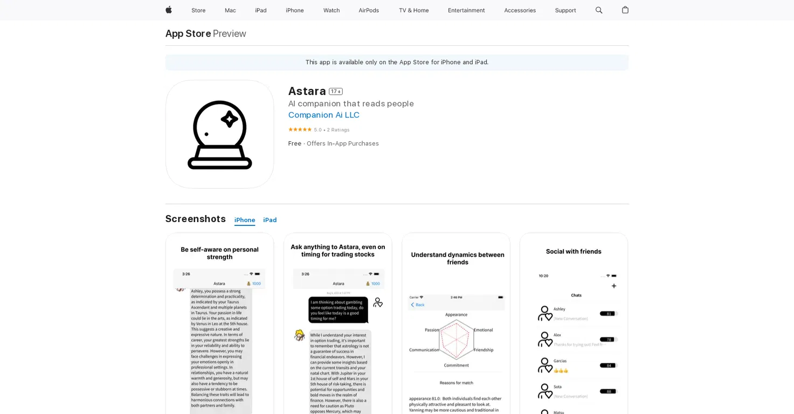794x414 pixels.
Task: Open the Store menu item
Action: tap(198, 10)
